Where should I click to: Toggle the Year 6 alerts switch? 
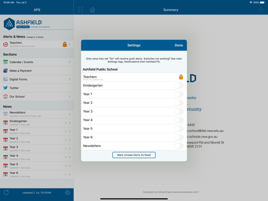point(179,137)
